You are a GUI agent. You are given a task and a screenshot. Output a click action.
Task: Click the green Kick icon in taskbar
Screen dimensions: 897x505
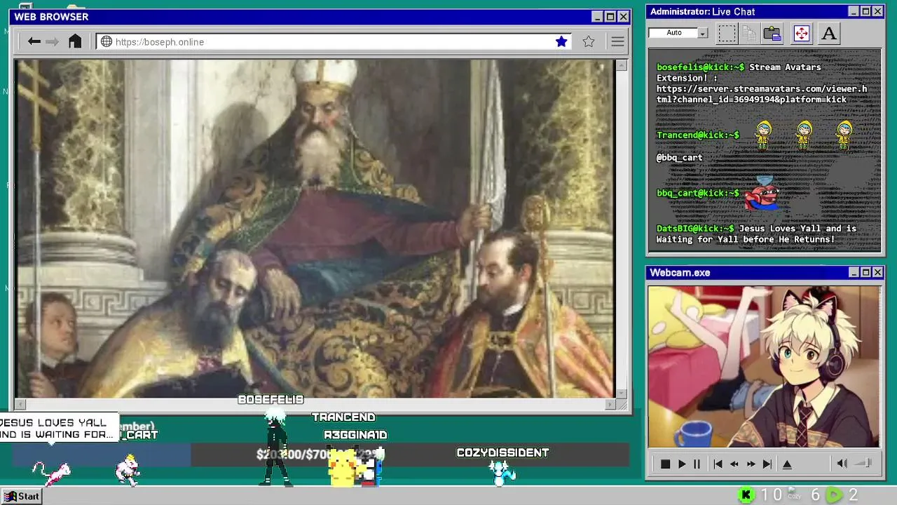tap(746, 495)
